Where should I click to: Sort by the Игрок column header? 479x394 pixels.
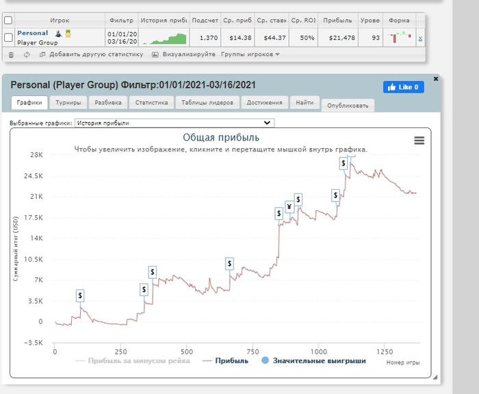coord(60,21)
